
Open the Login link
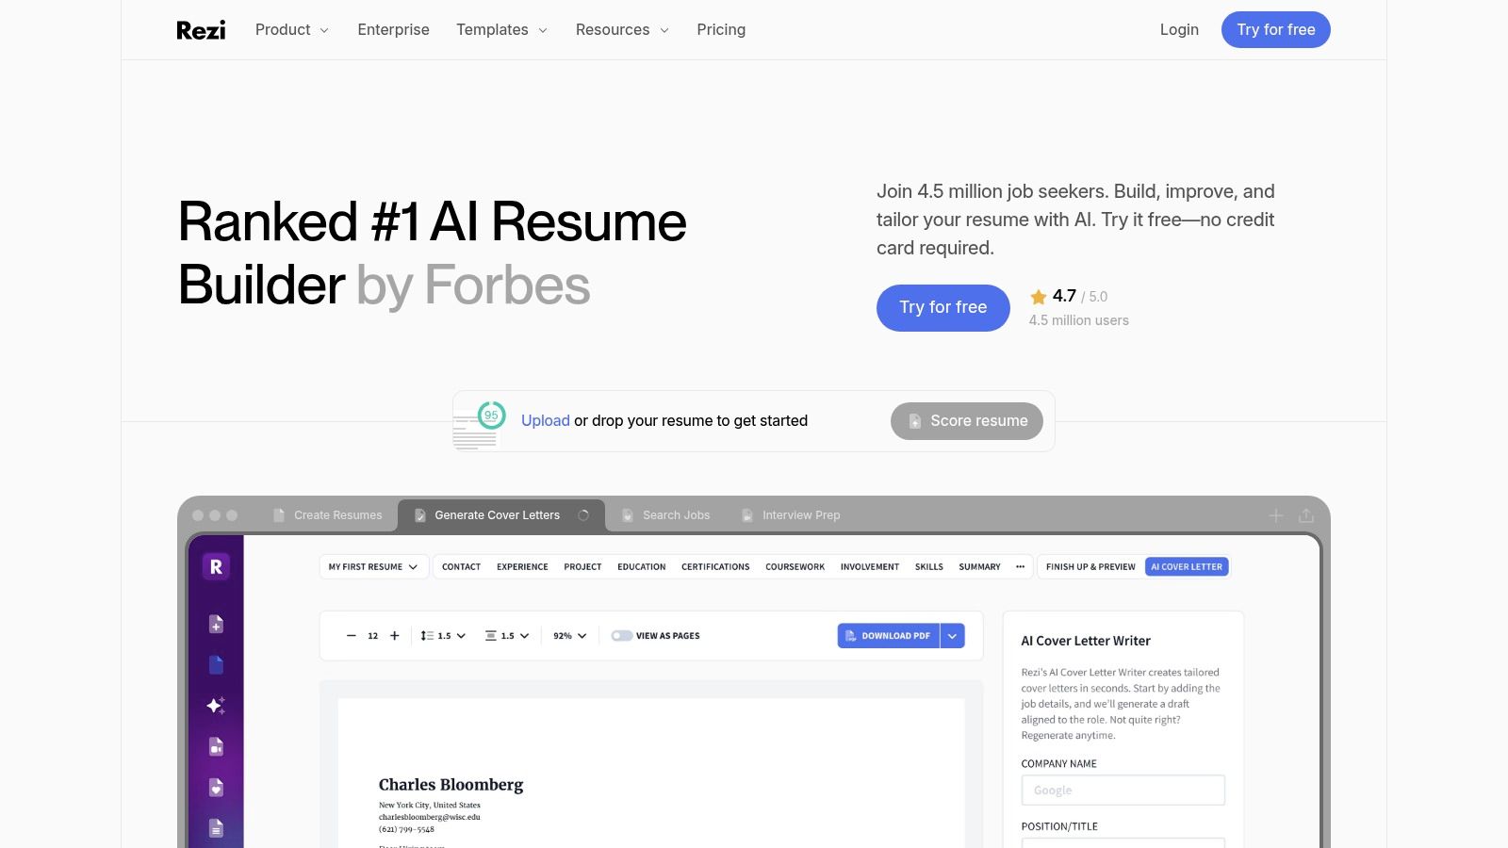point(1179,30)
